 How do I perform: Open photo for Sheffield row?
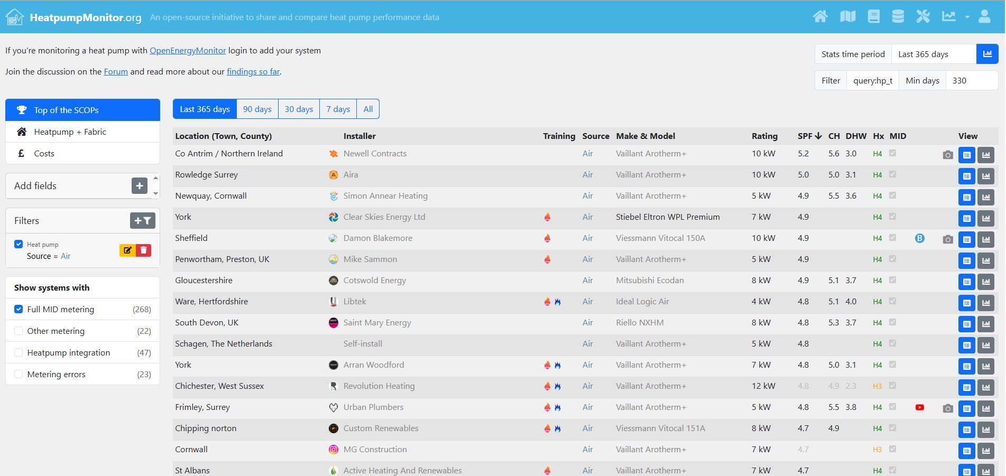pos(948,239)
